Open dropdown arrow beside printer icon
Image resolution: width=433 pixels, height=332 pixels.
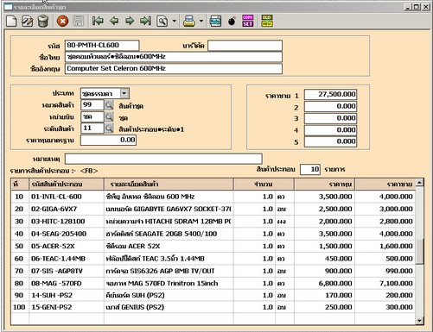click(x=201, y=22)
